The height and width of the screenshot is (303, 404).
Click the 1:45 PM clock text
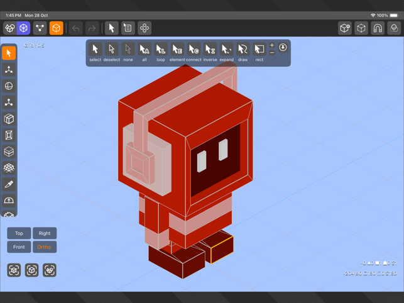(13, 16)
